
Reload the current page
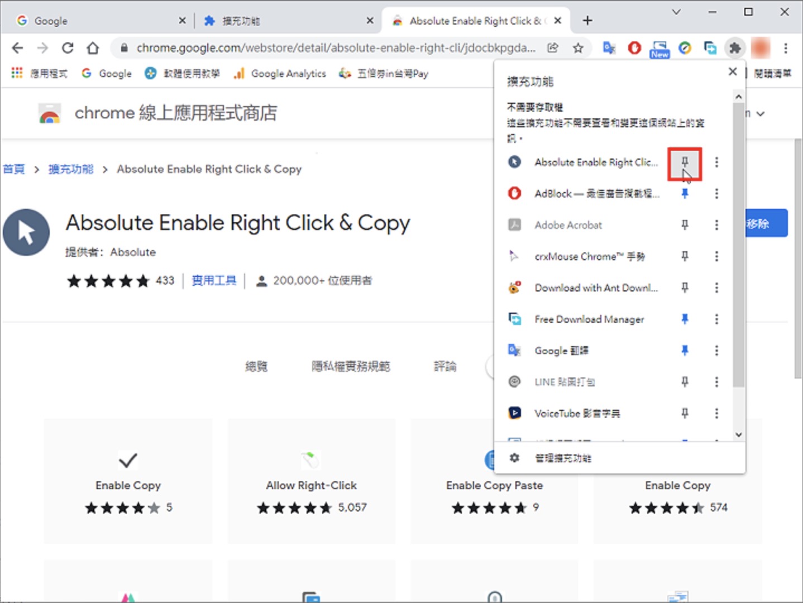pyautogui.click(x=68, y=48)
